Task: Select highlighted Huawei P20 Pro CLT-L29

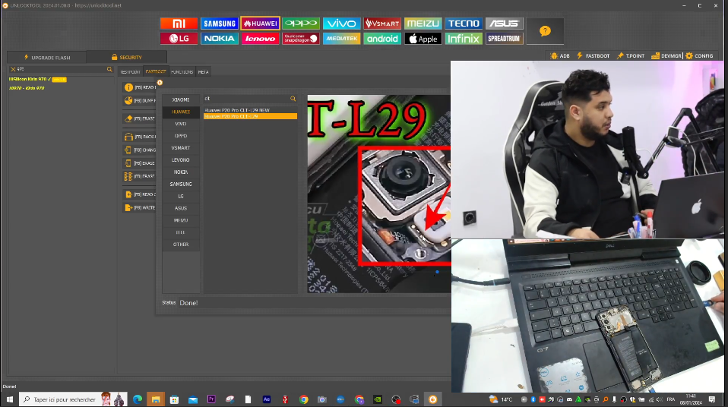Action: 250,116
